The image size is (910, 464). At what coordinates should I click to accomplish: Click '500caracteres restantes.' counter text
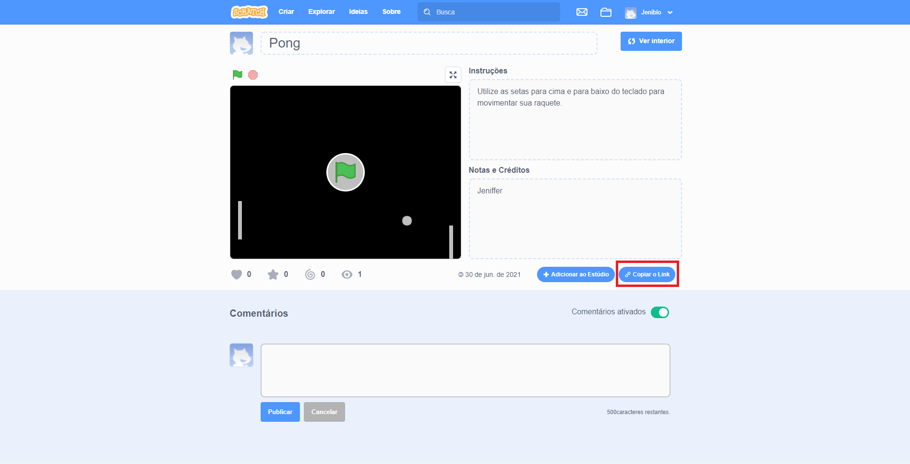point(638,412)
